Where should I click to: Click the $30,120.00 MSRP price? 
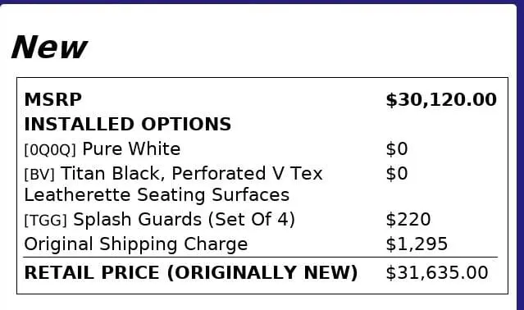point(441,100)
